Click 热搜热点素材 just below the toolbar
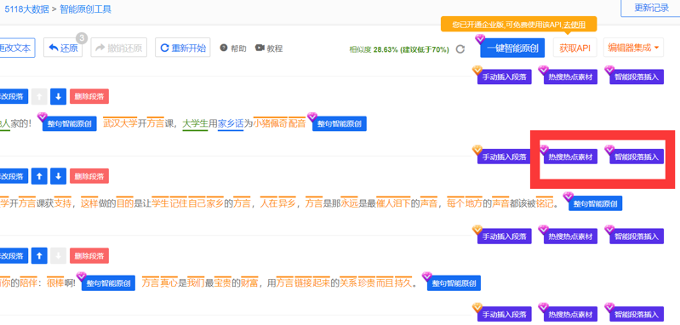The width and height of the screenshot is (680, 325). (x=570, y=77)
